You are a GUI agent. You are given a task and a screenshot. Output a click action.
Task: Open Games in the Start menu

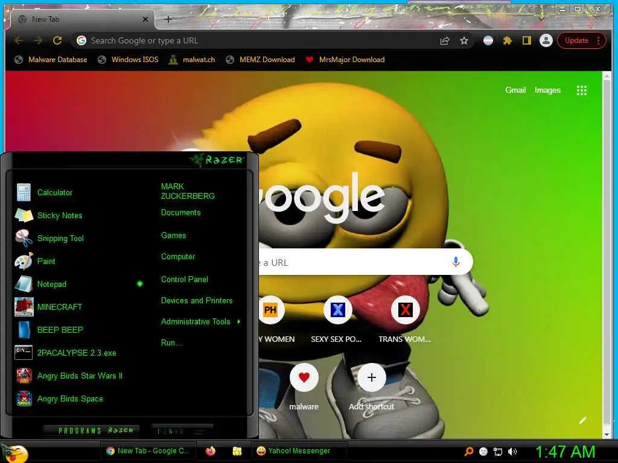[173, 236]
